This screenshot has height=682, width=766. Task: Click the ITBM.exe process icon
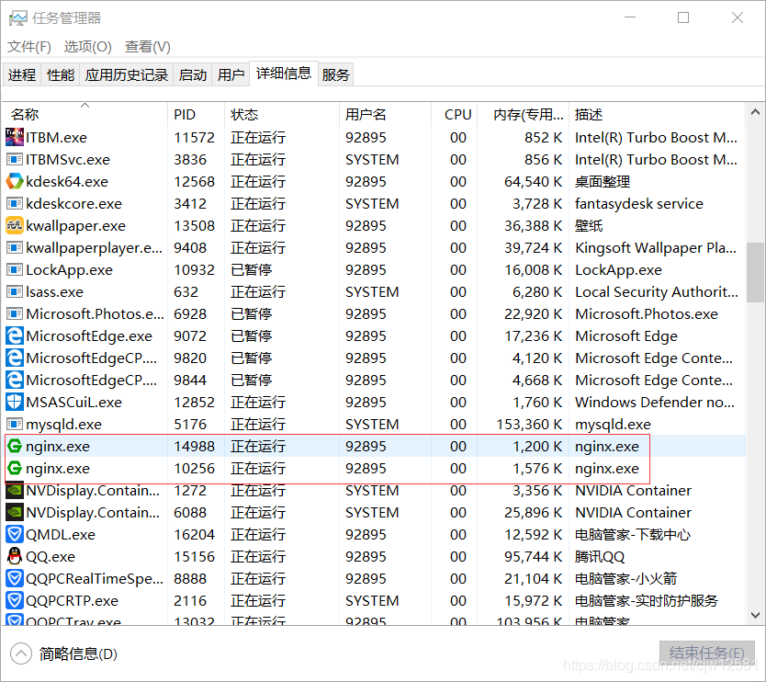[14, 137]
